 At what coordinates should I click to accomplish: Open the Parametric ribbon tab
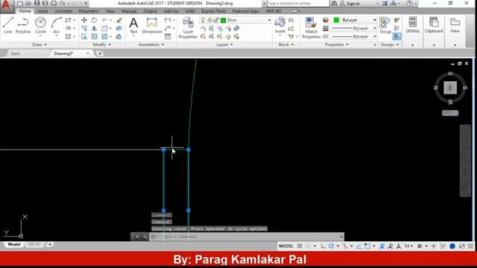pyautogui.click(x=89, y=11)
